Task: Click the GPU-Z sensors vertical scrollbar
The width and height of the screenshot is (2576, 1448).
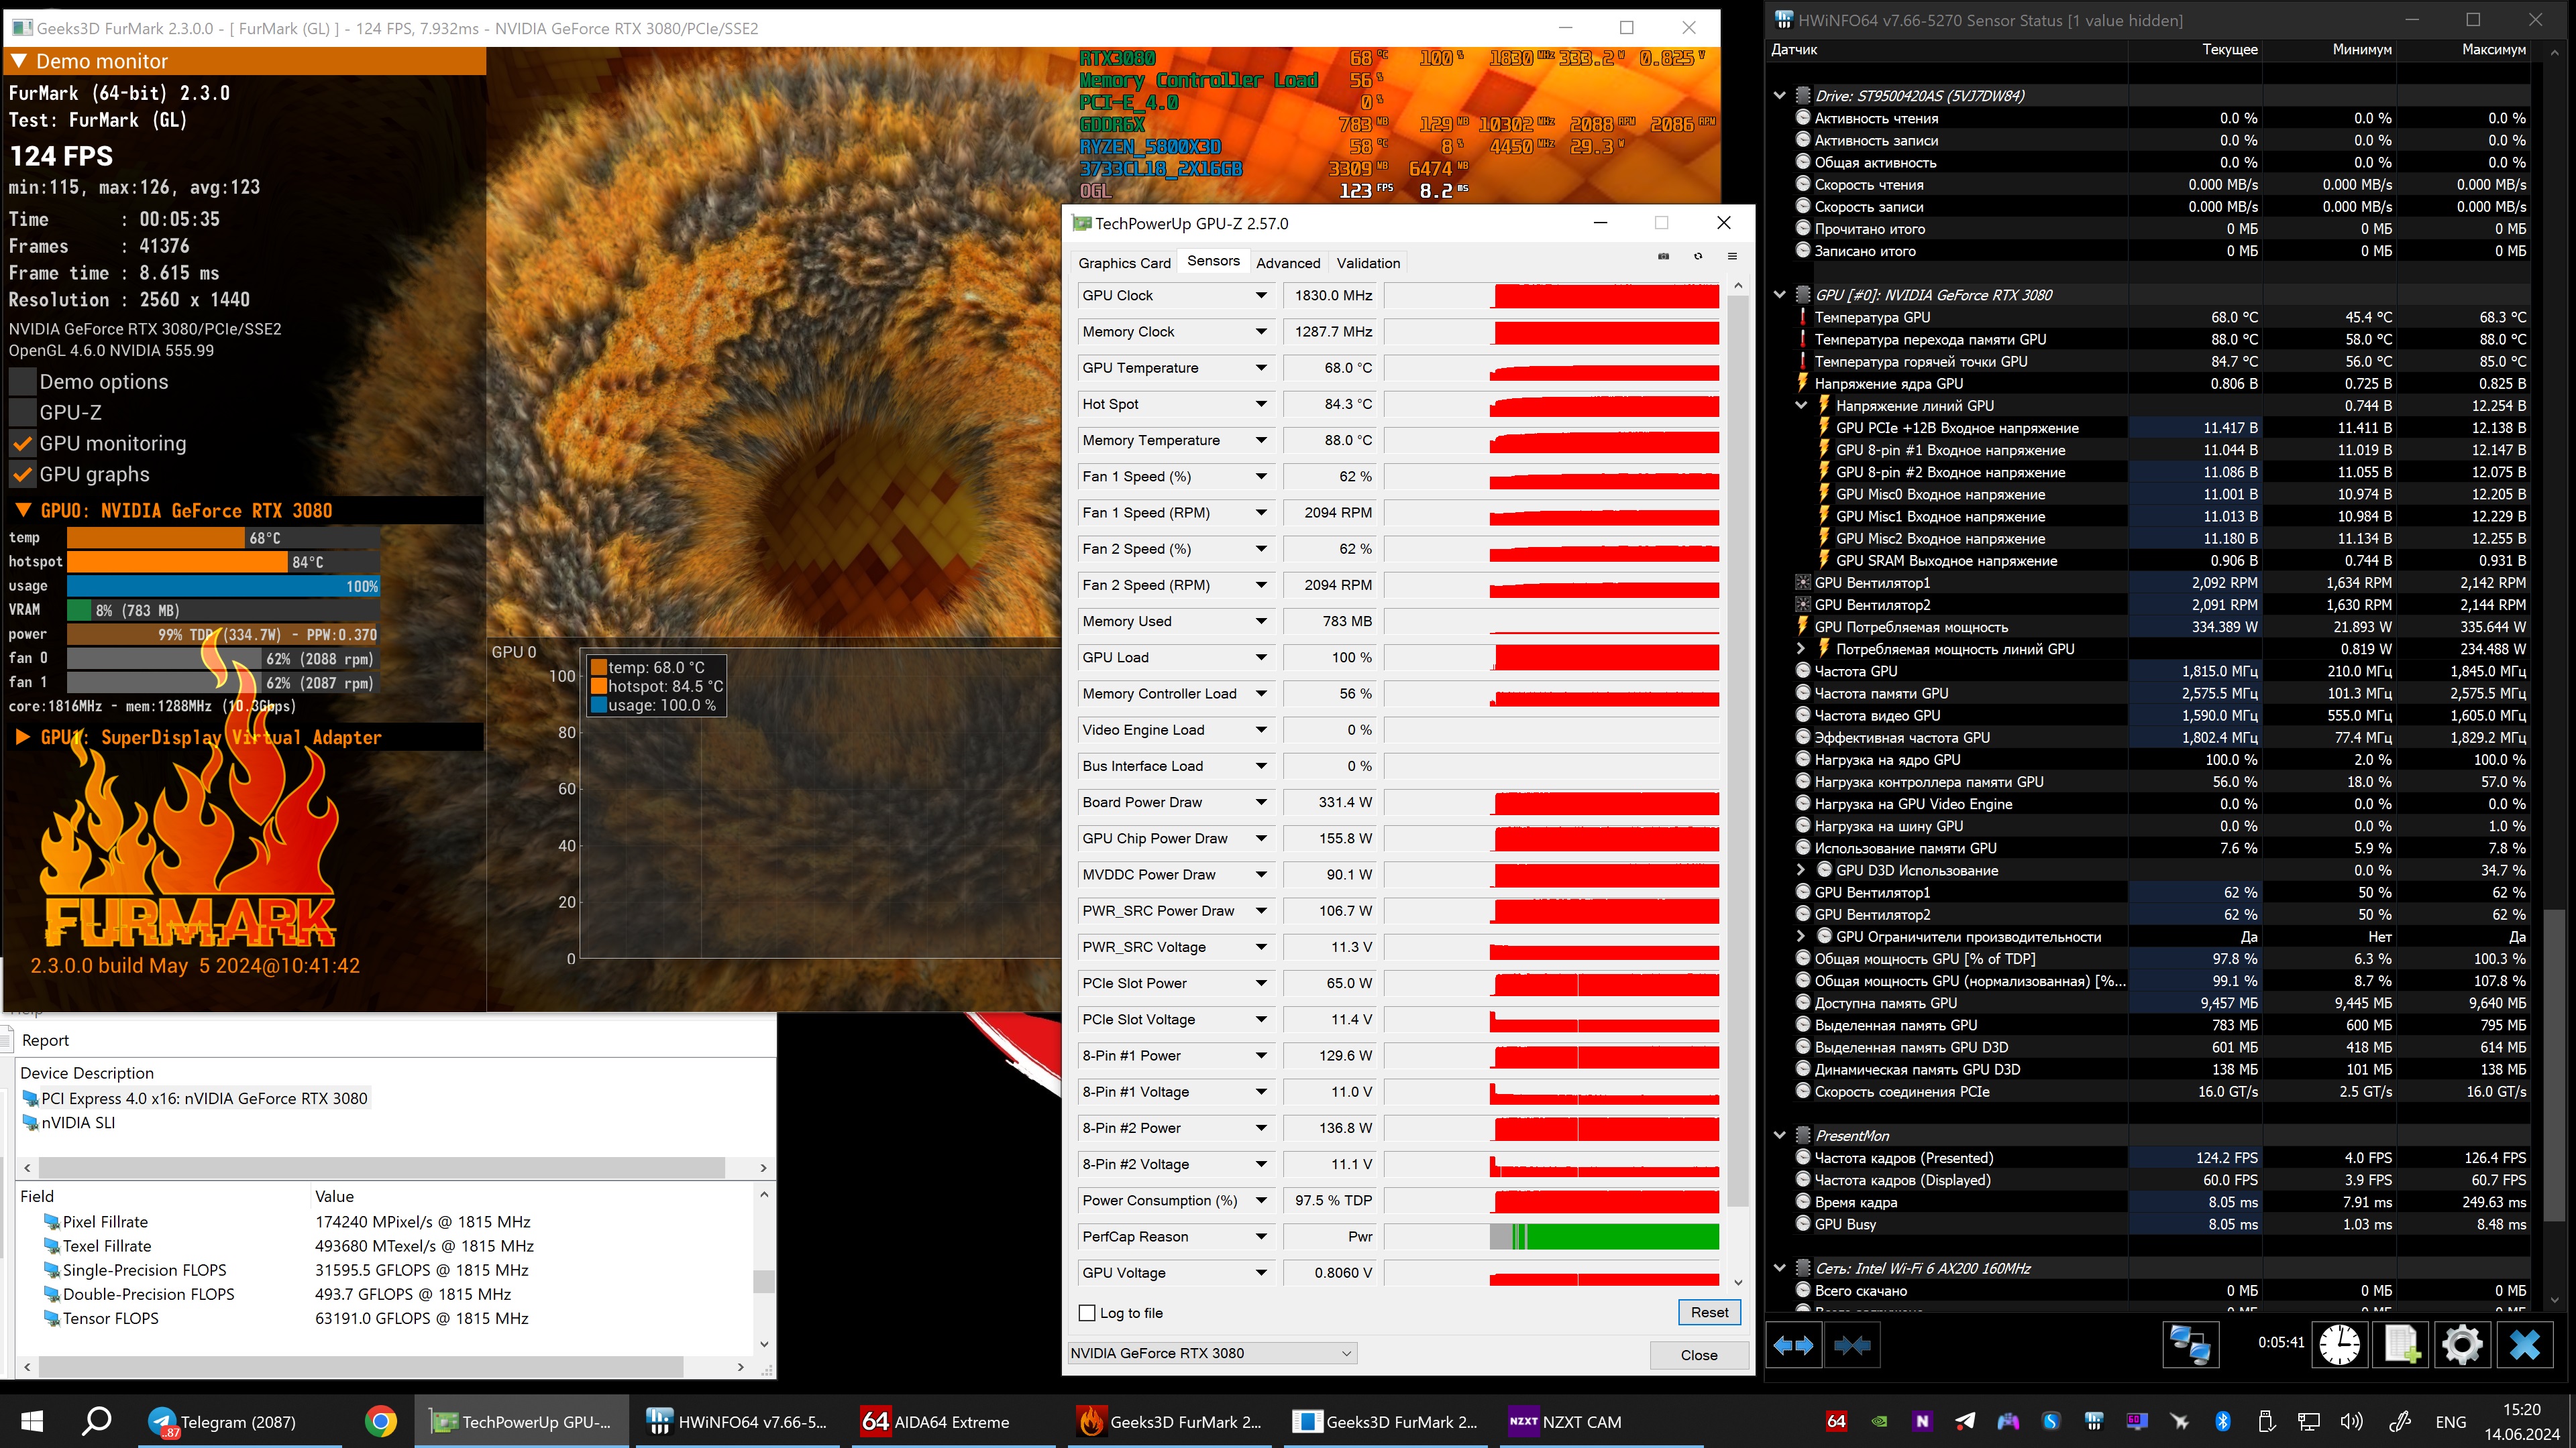Action: coord(1738,749)
